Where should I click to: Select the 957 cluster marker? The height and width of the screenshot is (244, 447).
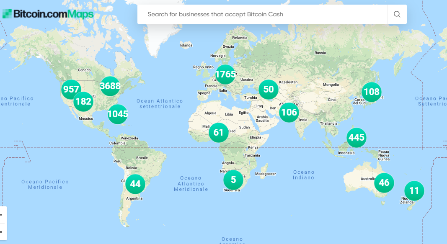point(71,90)
